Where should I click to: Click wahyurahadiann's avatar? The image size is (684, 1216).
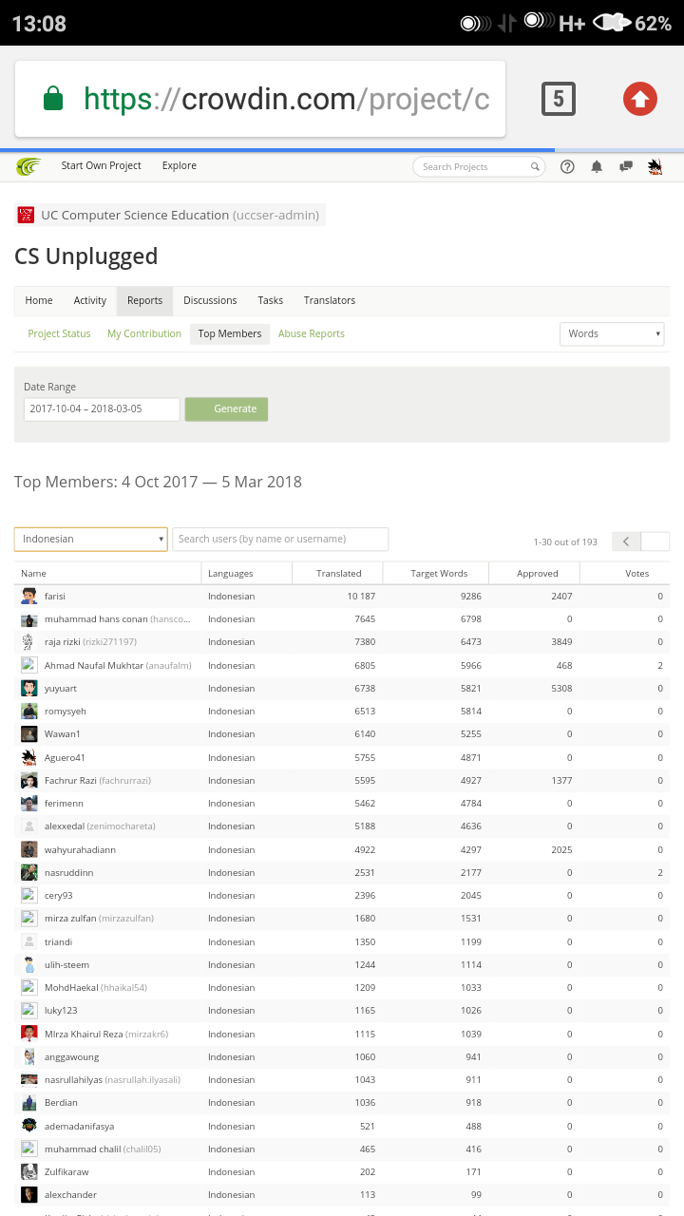pyautogui.click(x=29, y=849)
